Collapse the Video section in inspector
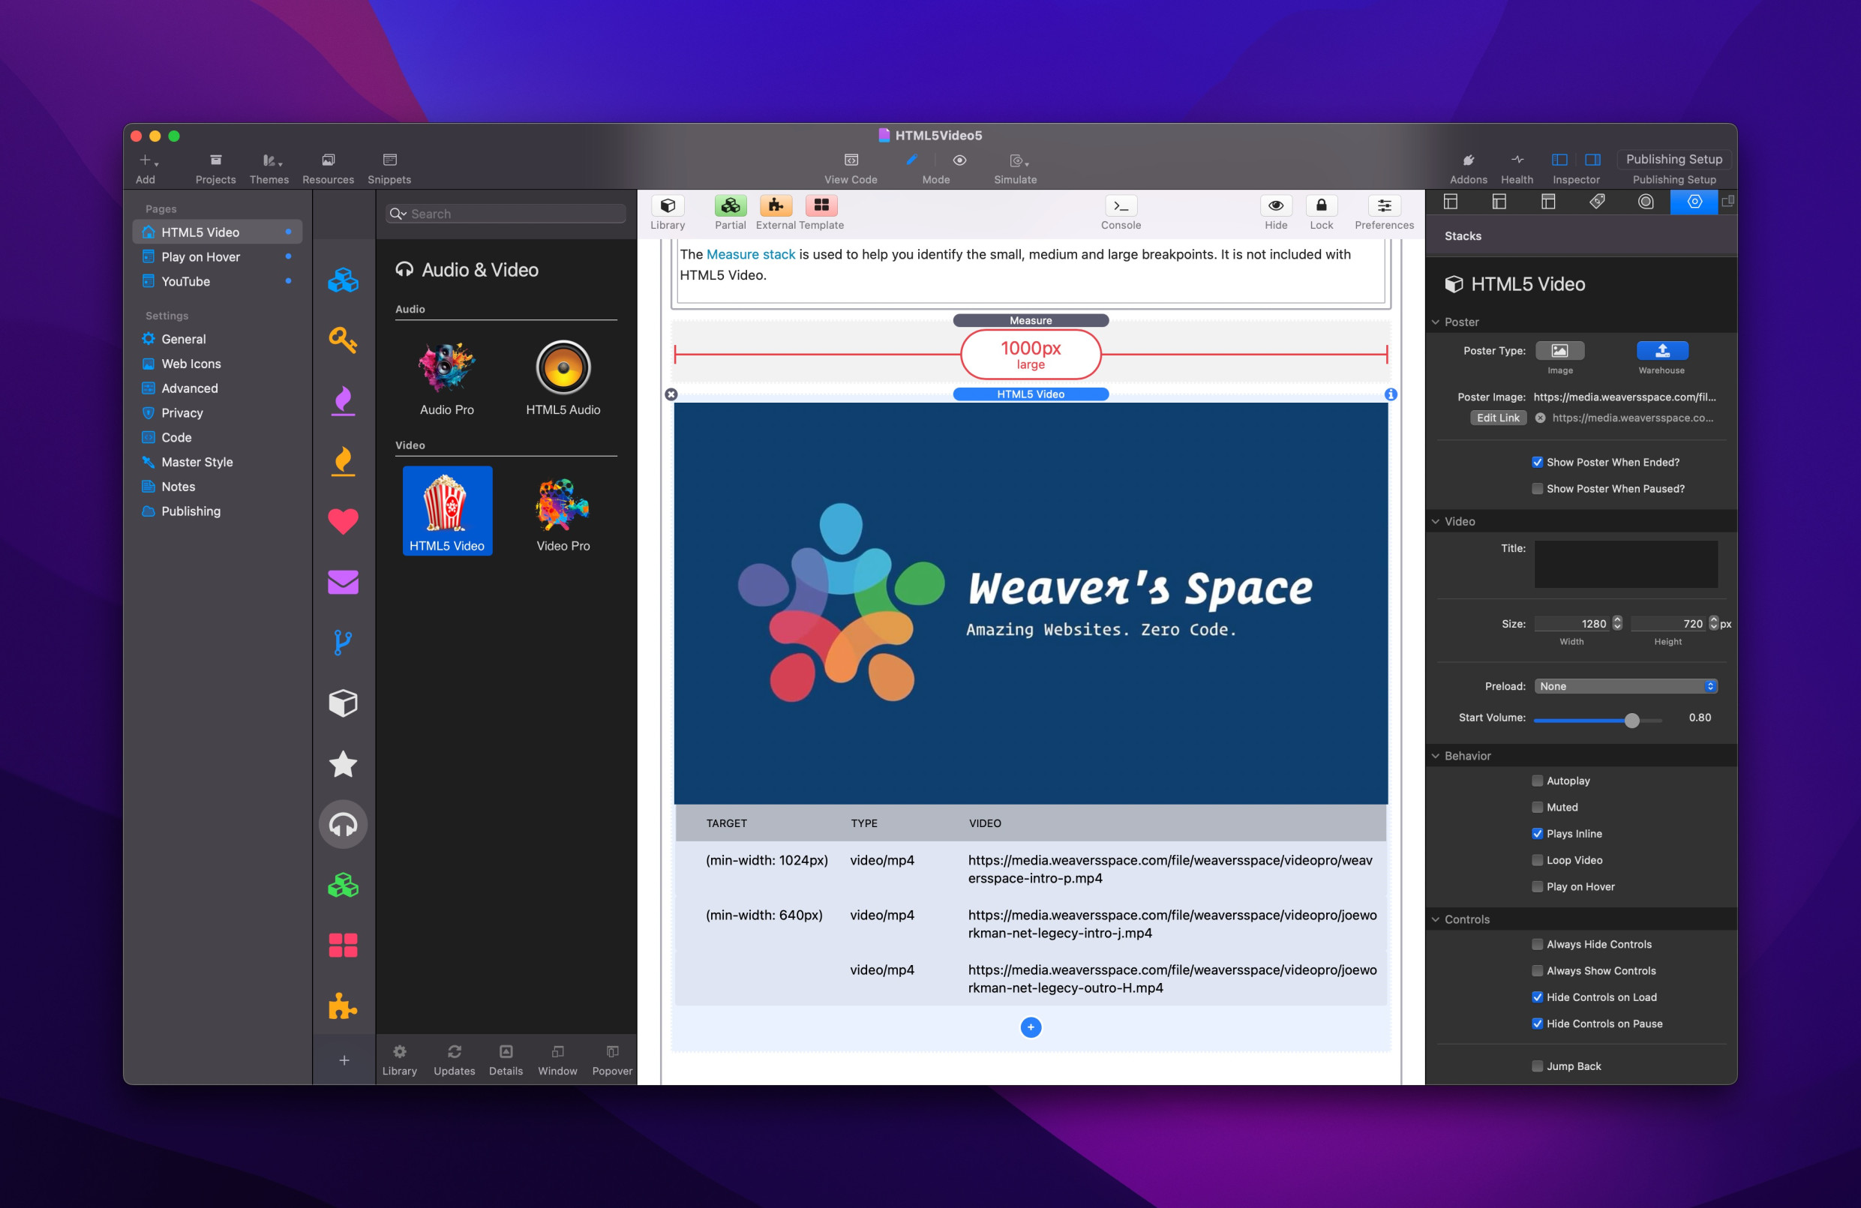The width and height of the screenshot is (1861, 1208). (x=1436, y=521)
